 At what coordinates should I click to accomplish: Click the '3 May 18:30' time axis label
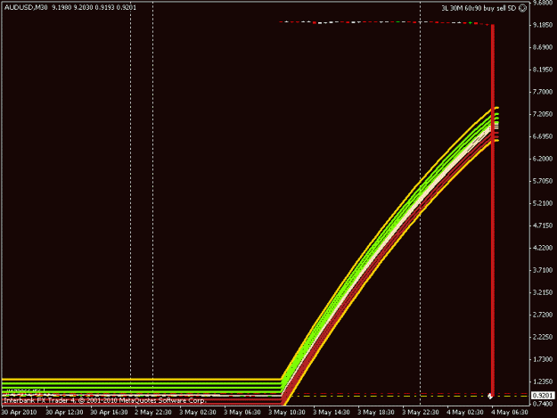point(376,413)
